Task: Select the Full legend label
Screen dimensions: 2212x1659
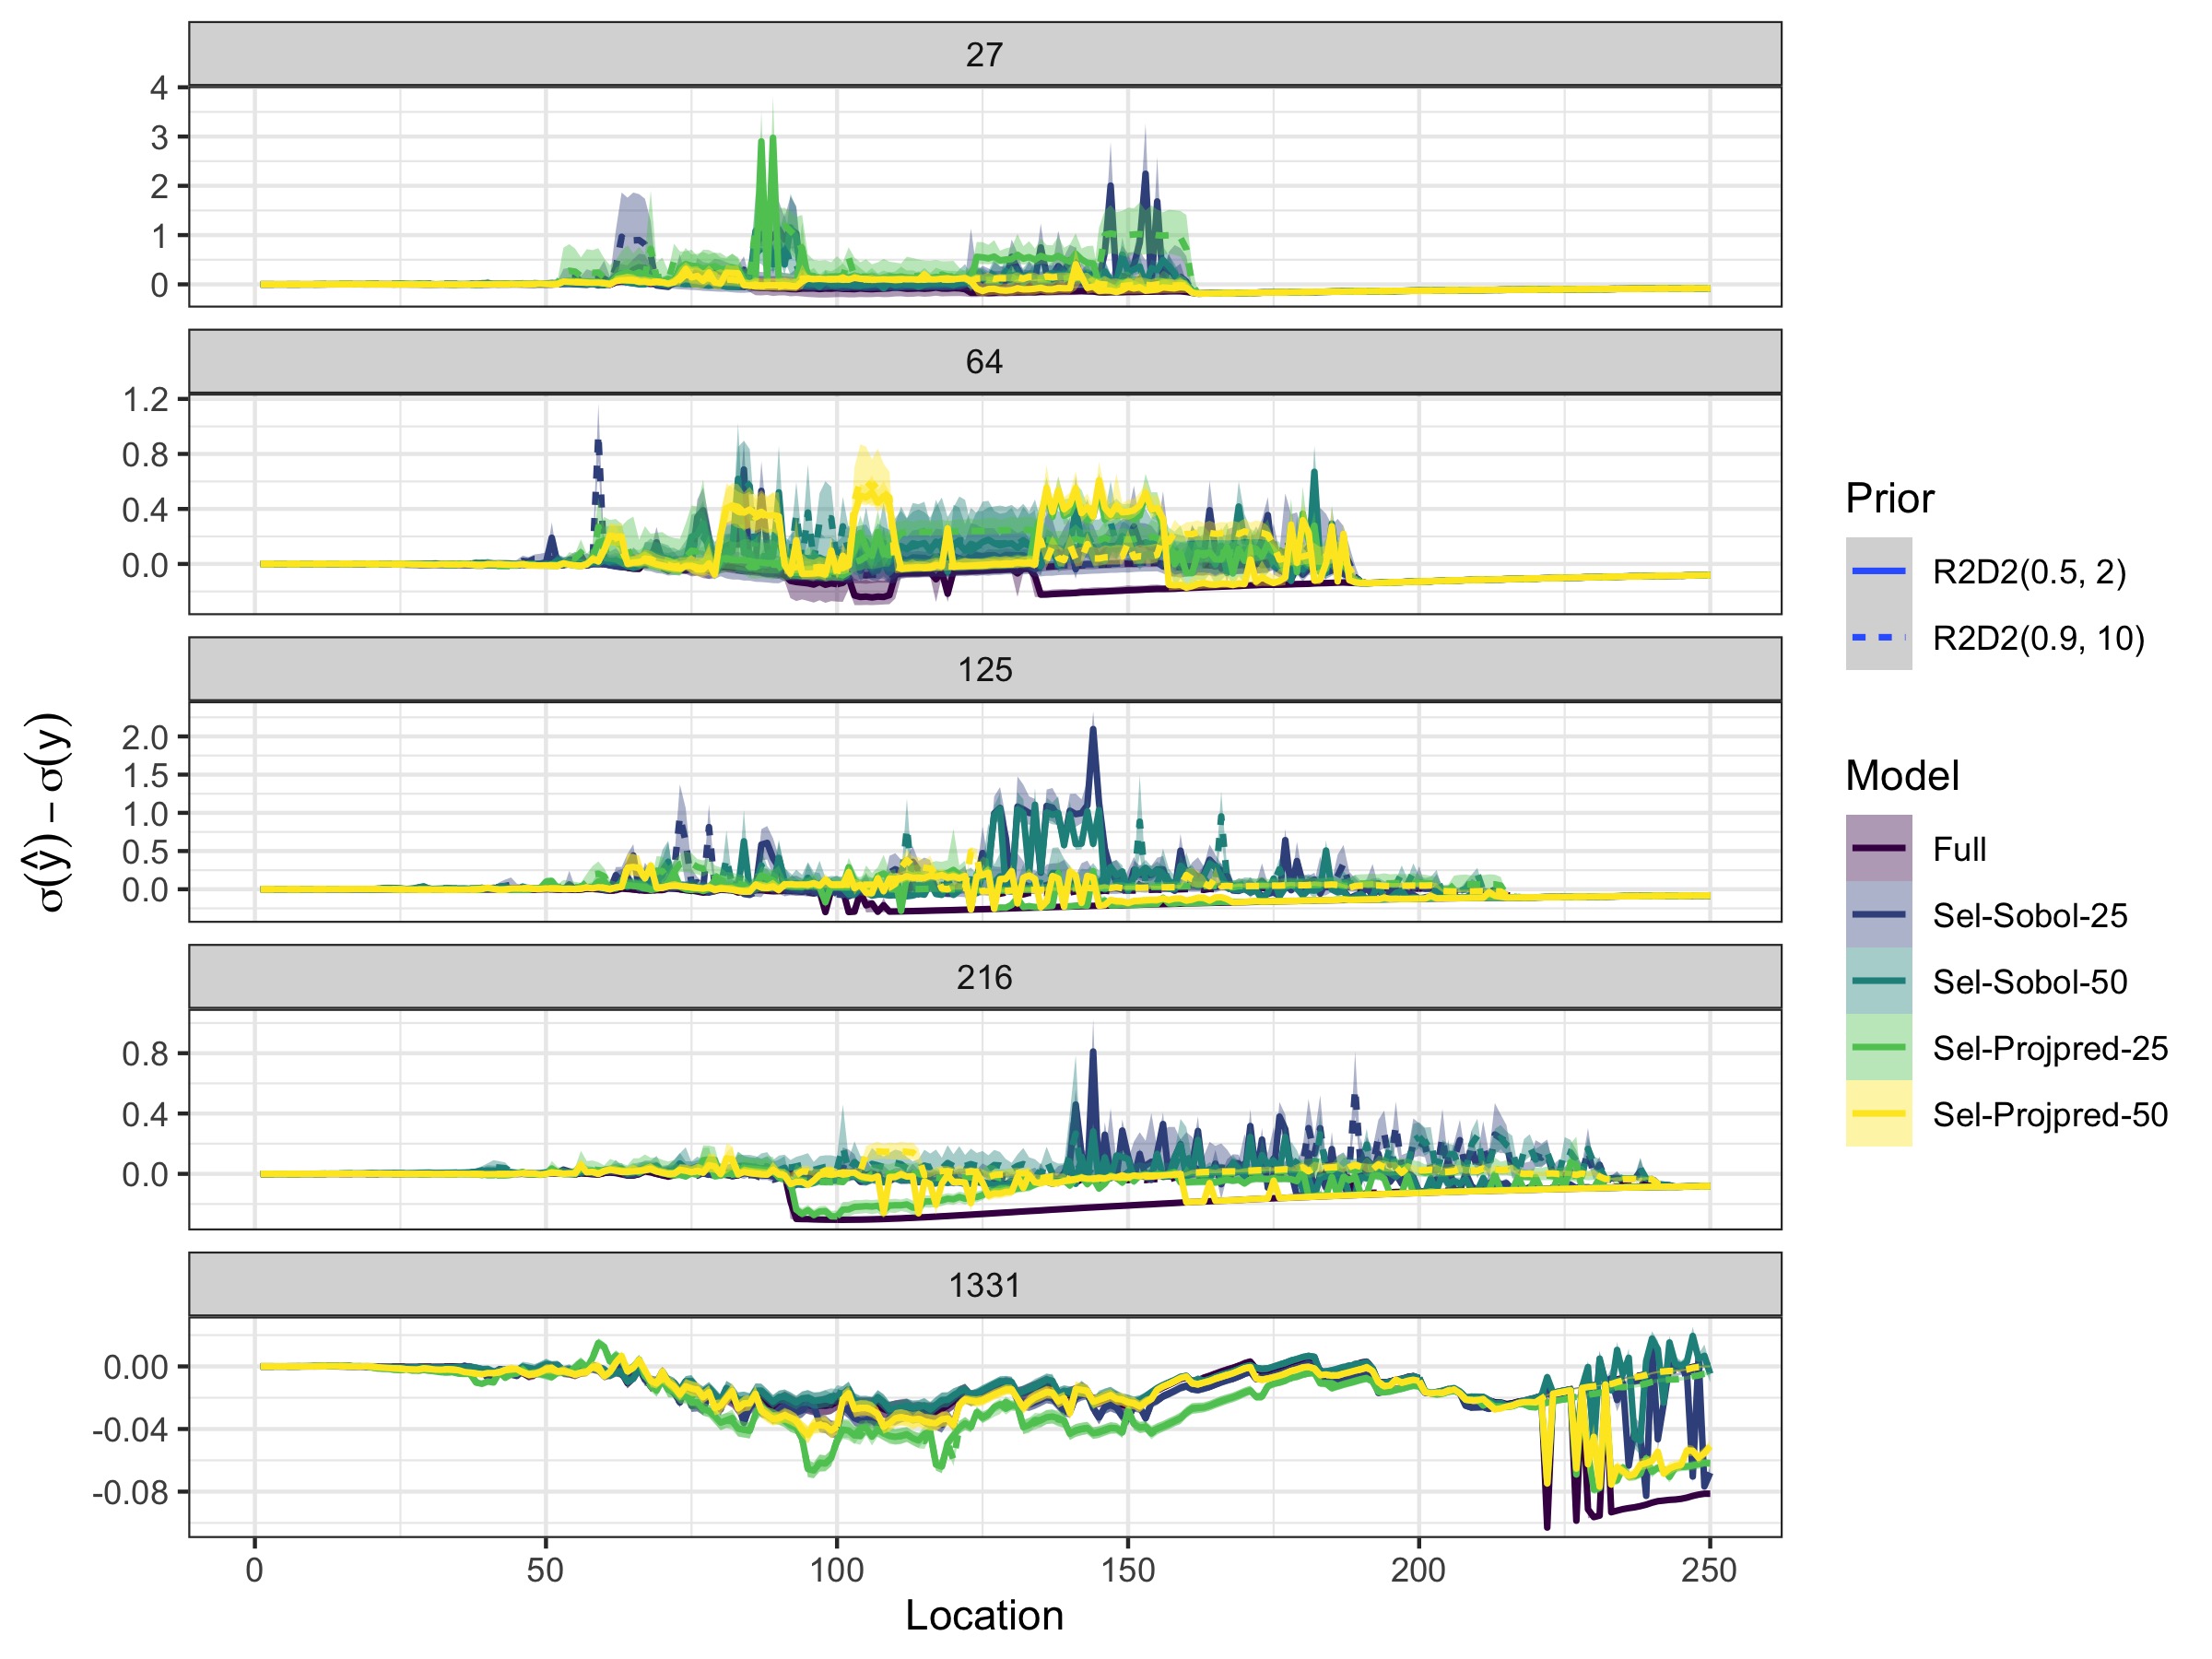Action: coord(1959,849)
